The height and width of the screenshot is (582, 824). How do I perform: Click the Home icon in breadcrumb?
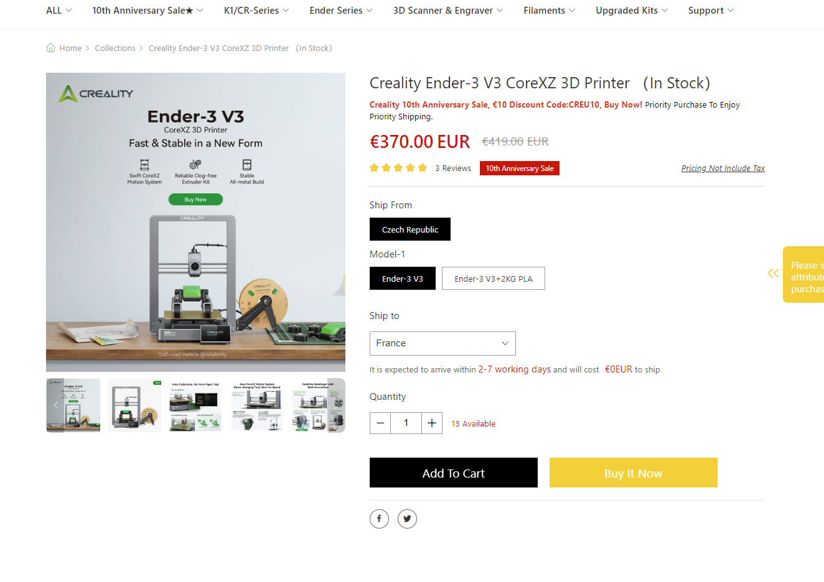(50, 48)
